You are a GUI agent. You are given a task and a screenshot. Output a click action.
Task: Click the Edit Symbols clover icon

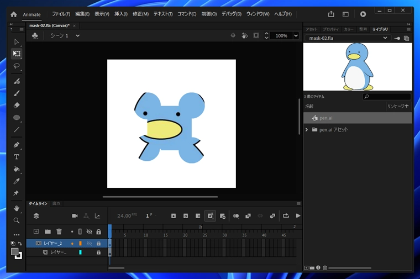click(35, 35)
